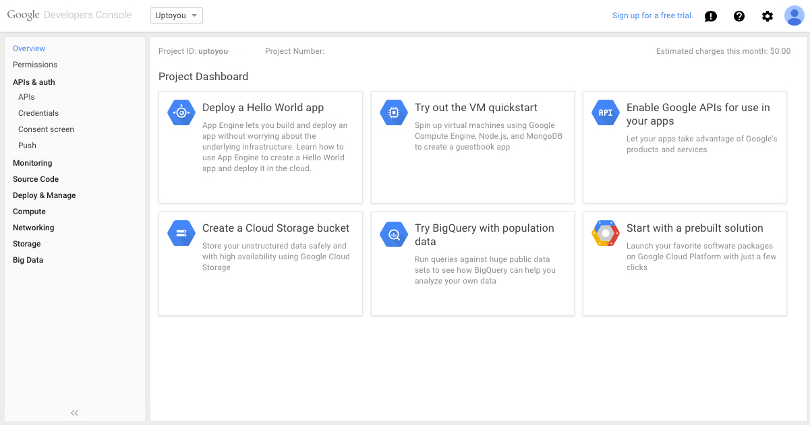Click the App Engine hexagon icon

[181, 112]
